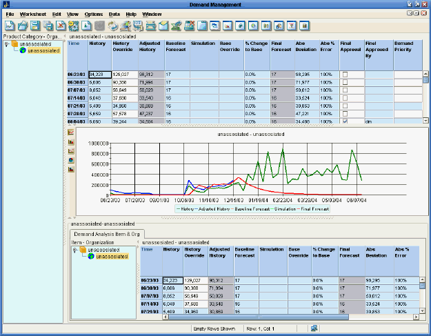Select the bottom chart-type icon beside graph

pos(71,169)
